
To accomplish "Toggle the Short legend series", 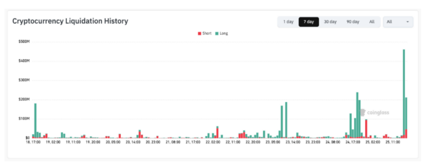I will 205,33.
